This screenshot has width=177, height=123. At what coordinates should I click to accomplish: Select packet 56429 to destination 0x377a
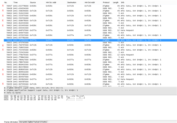click(x=90, y=60)
